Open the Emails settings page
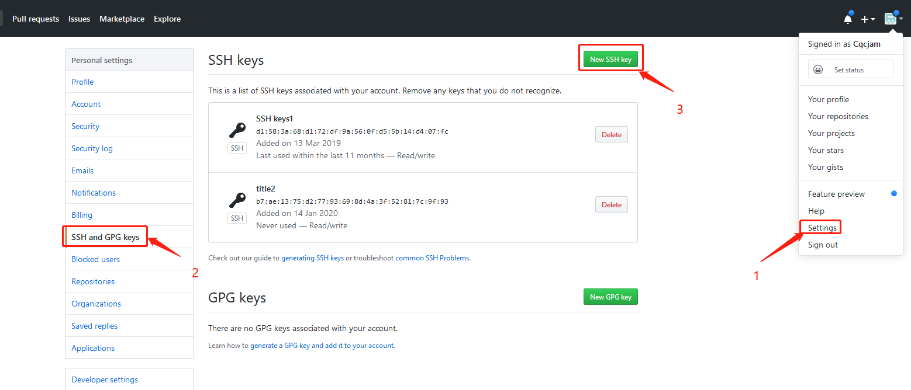The image size is (911, 390). click(x=129, y=170)
